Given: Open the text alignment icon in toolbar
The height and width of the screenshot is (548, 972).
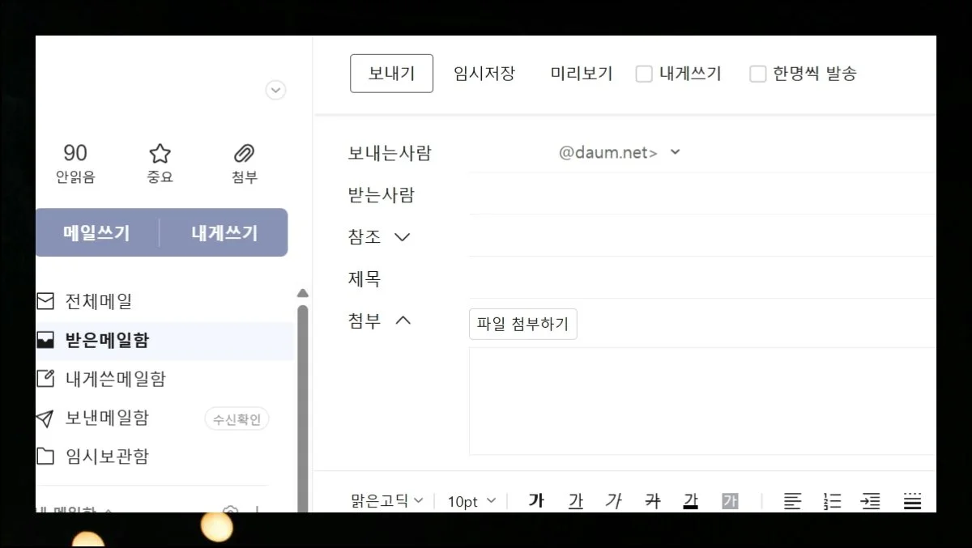Looking at the screenshot, I should coord(792,501).
